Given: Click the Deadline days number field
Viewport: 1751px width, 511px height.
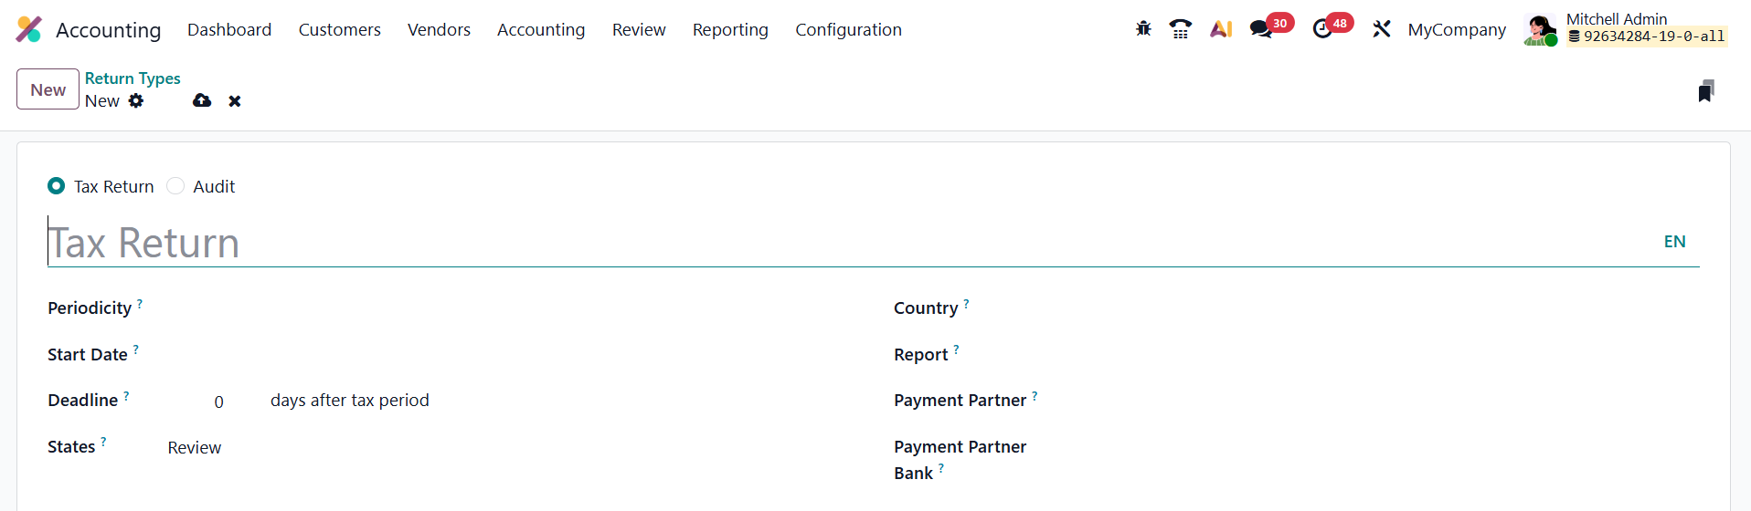Looking at the screenshot, I should coord(218,401).
